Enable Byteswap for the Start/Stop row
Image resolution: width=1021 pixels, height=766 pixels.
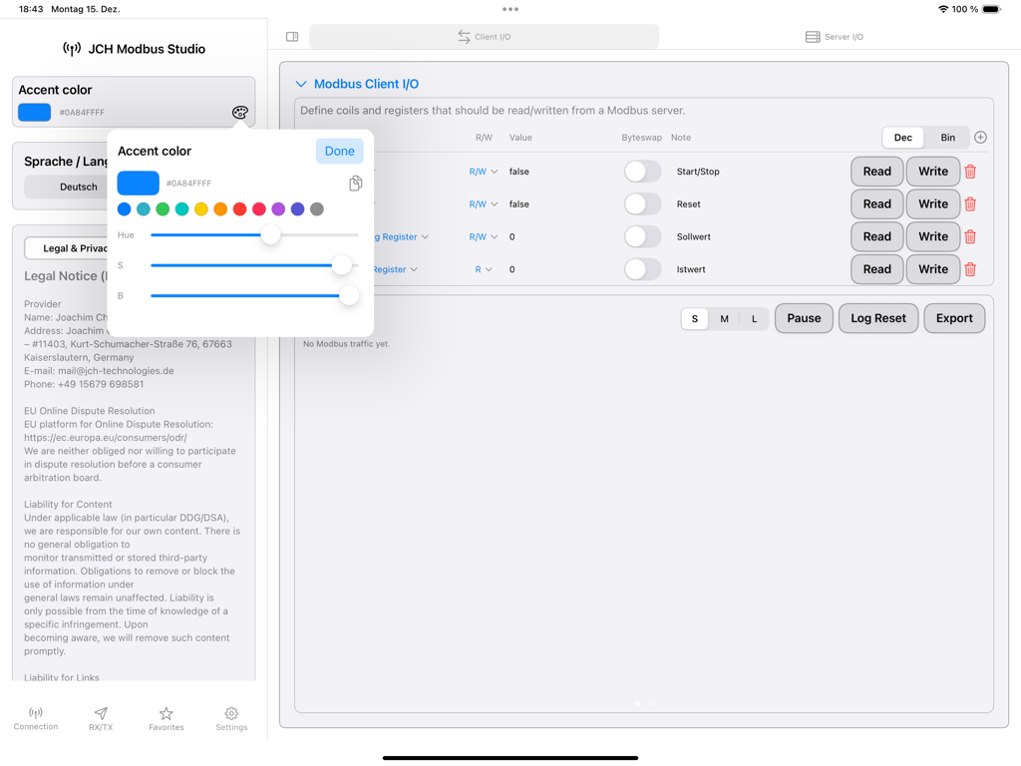click(642, 172)
